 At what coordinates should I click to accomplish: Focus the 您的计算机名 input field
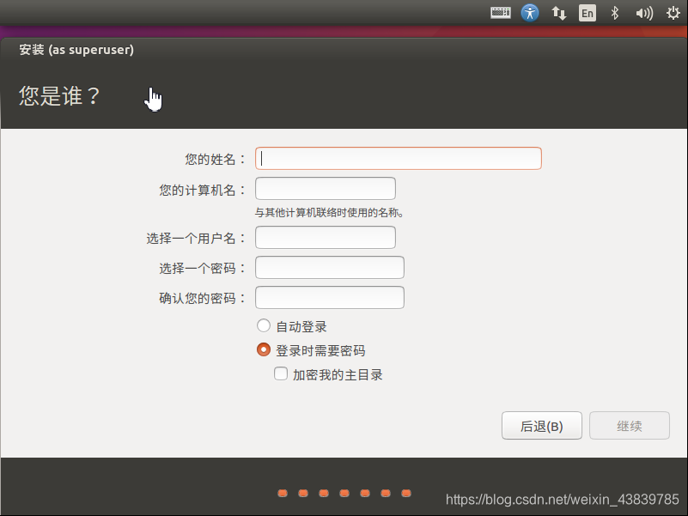coord(326,189)
